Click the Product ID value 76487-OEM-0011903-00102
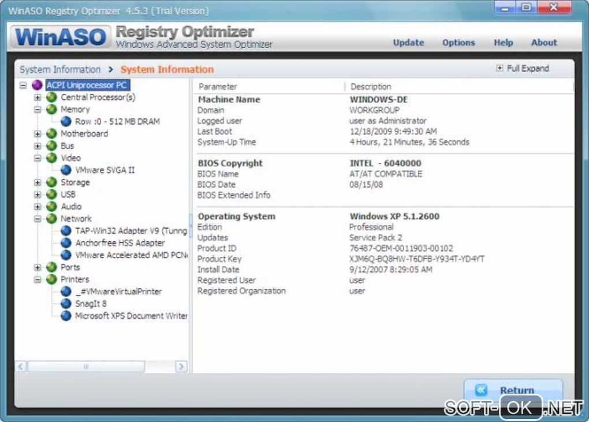 pos(401,248)
